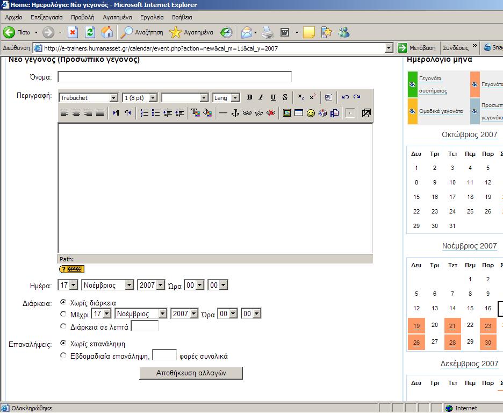Click the red-crossed link icon
Image resolution: width=503 pixels, height=413 pixels.
coord(271,112)
